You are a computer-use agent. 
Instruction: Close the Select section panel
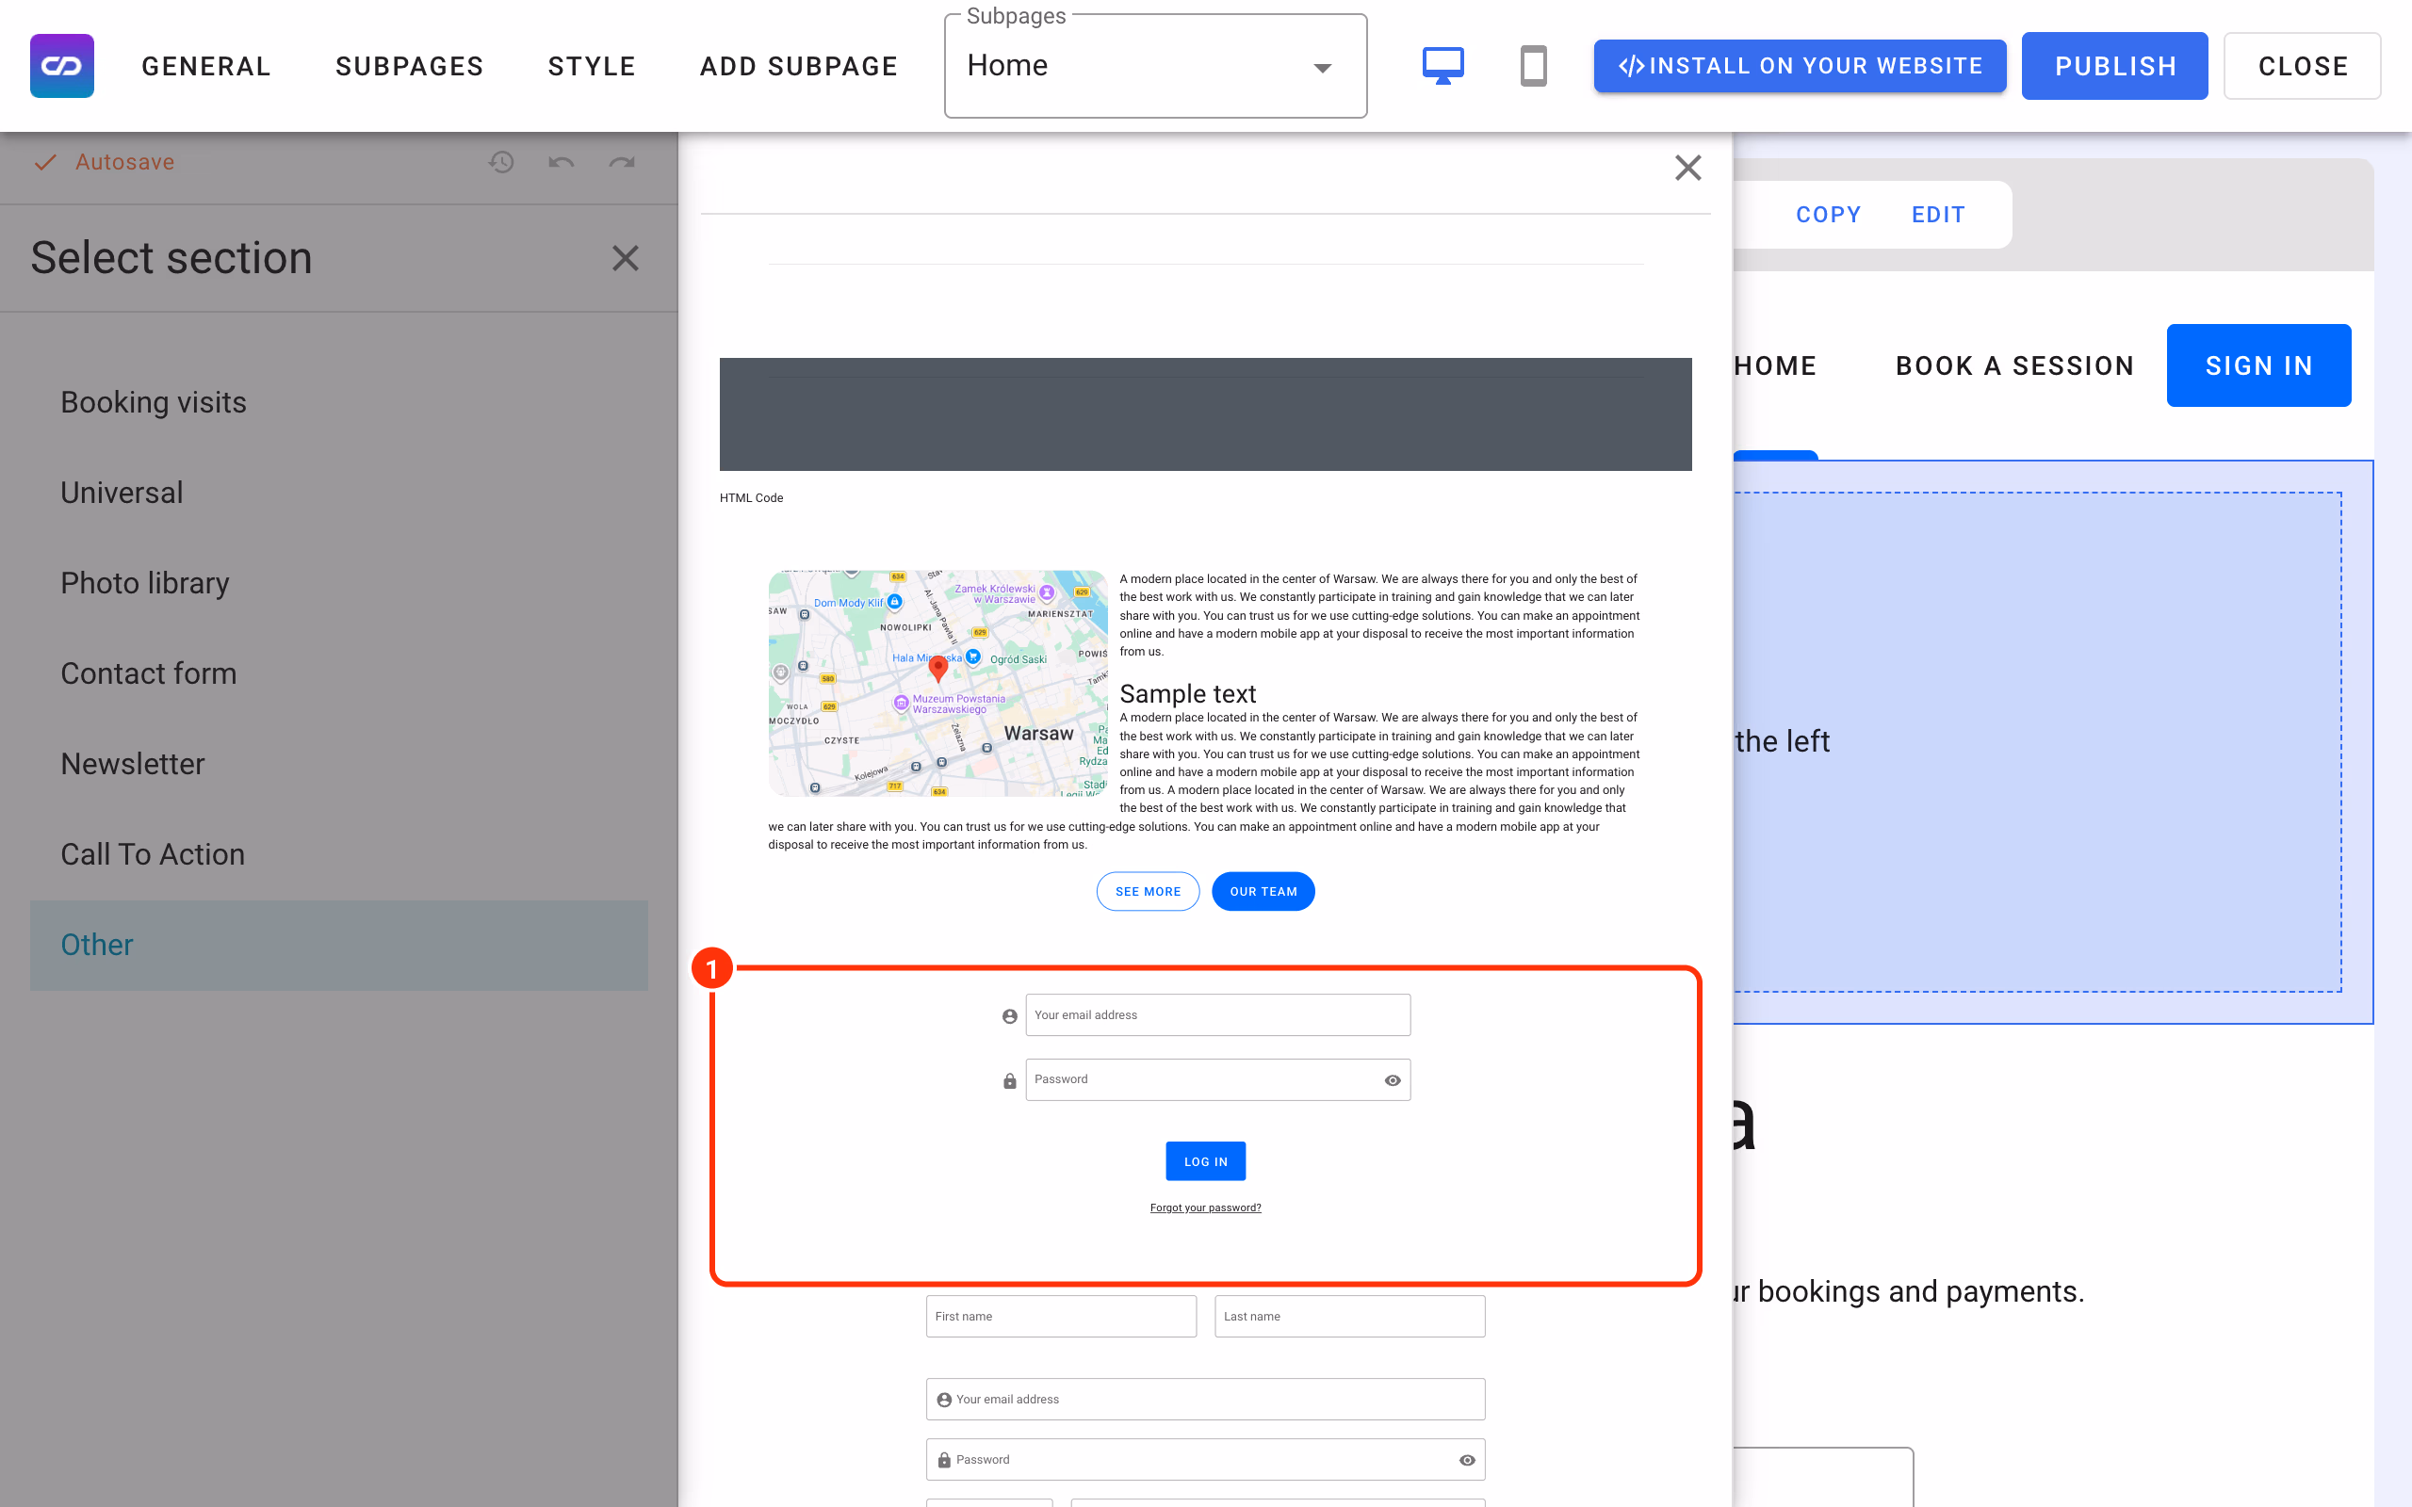[x=625, y=258]
